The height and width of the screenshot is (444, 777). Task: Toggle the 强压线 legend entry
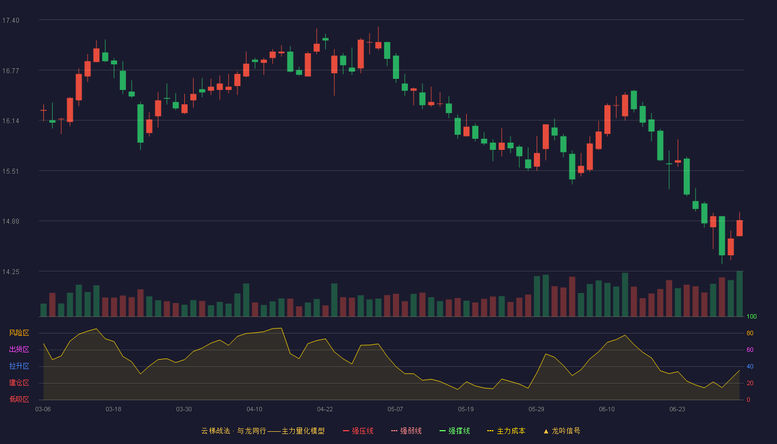coord(358,431)
